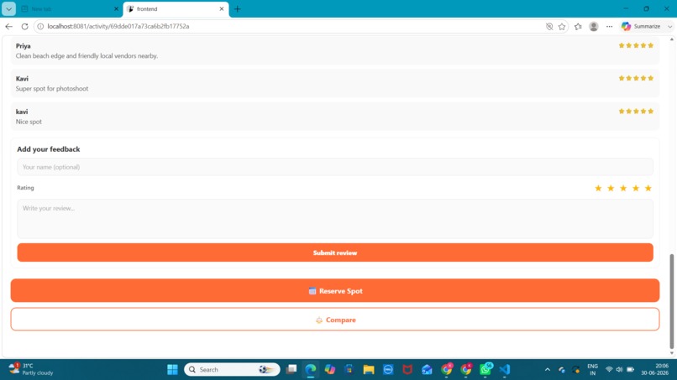This screenshot has width=677, height=380.
Task: Open Task View in the taskbar
Action: (291, 369)
